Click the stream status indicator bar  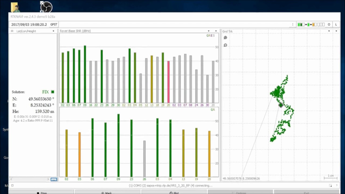[x=311, y=25]
